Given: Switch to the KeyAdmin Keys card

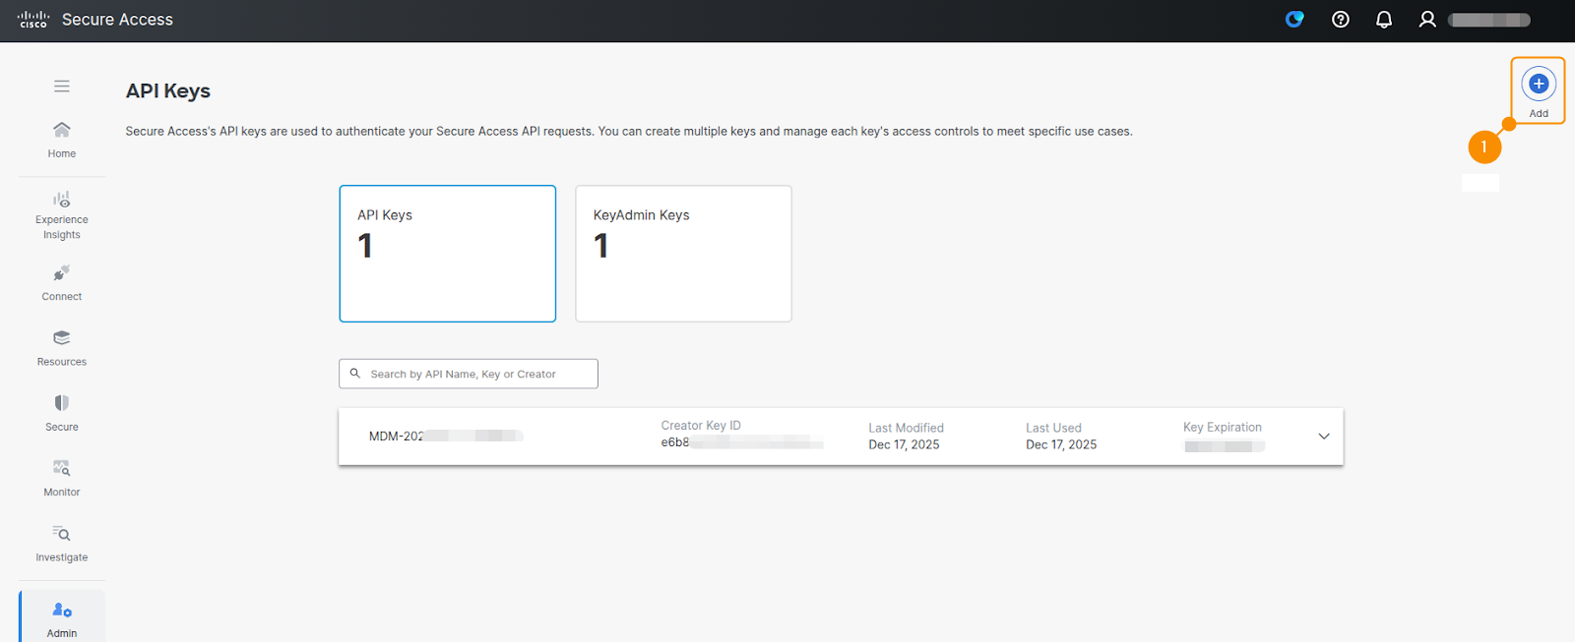Looking at the screenshot, I should coord(683,254).
